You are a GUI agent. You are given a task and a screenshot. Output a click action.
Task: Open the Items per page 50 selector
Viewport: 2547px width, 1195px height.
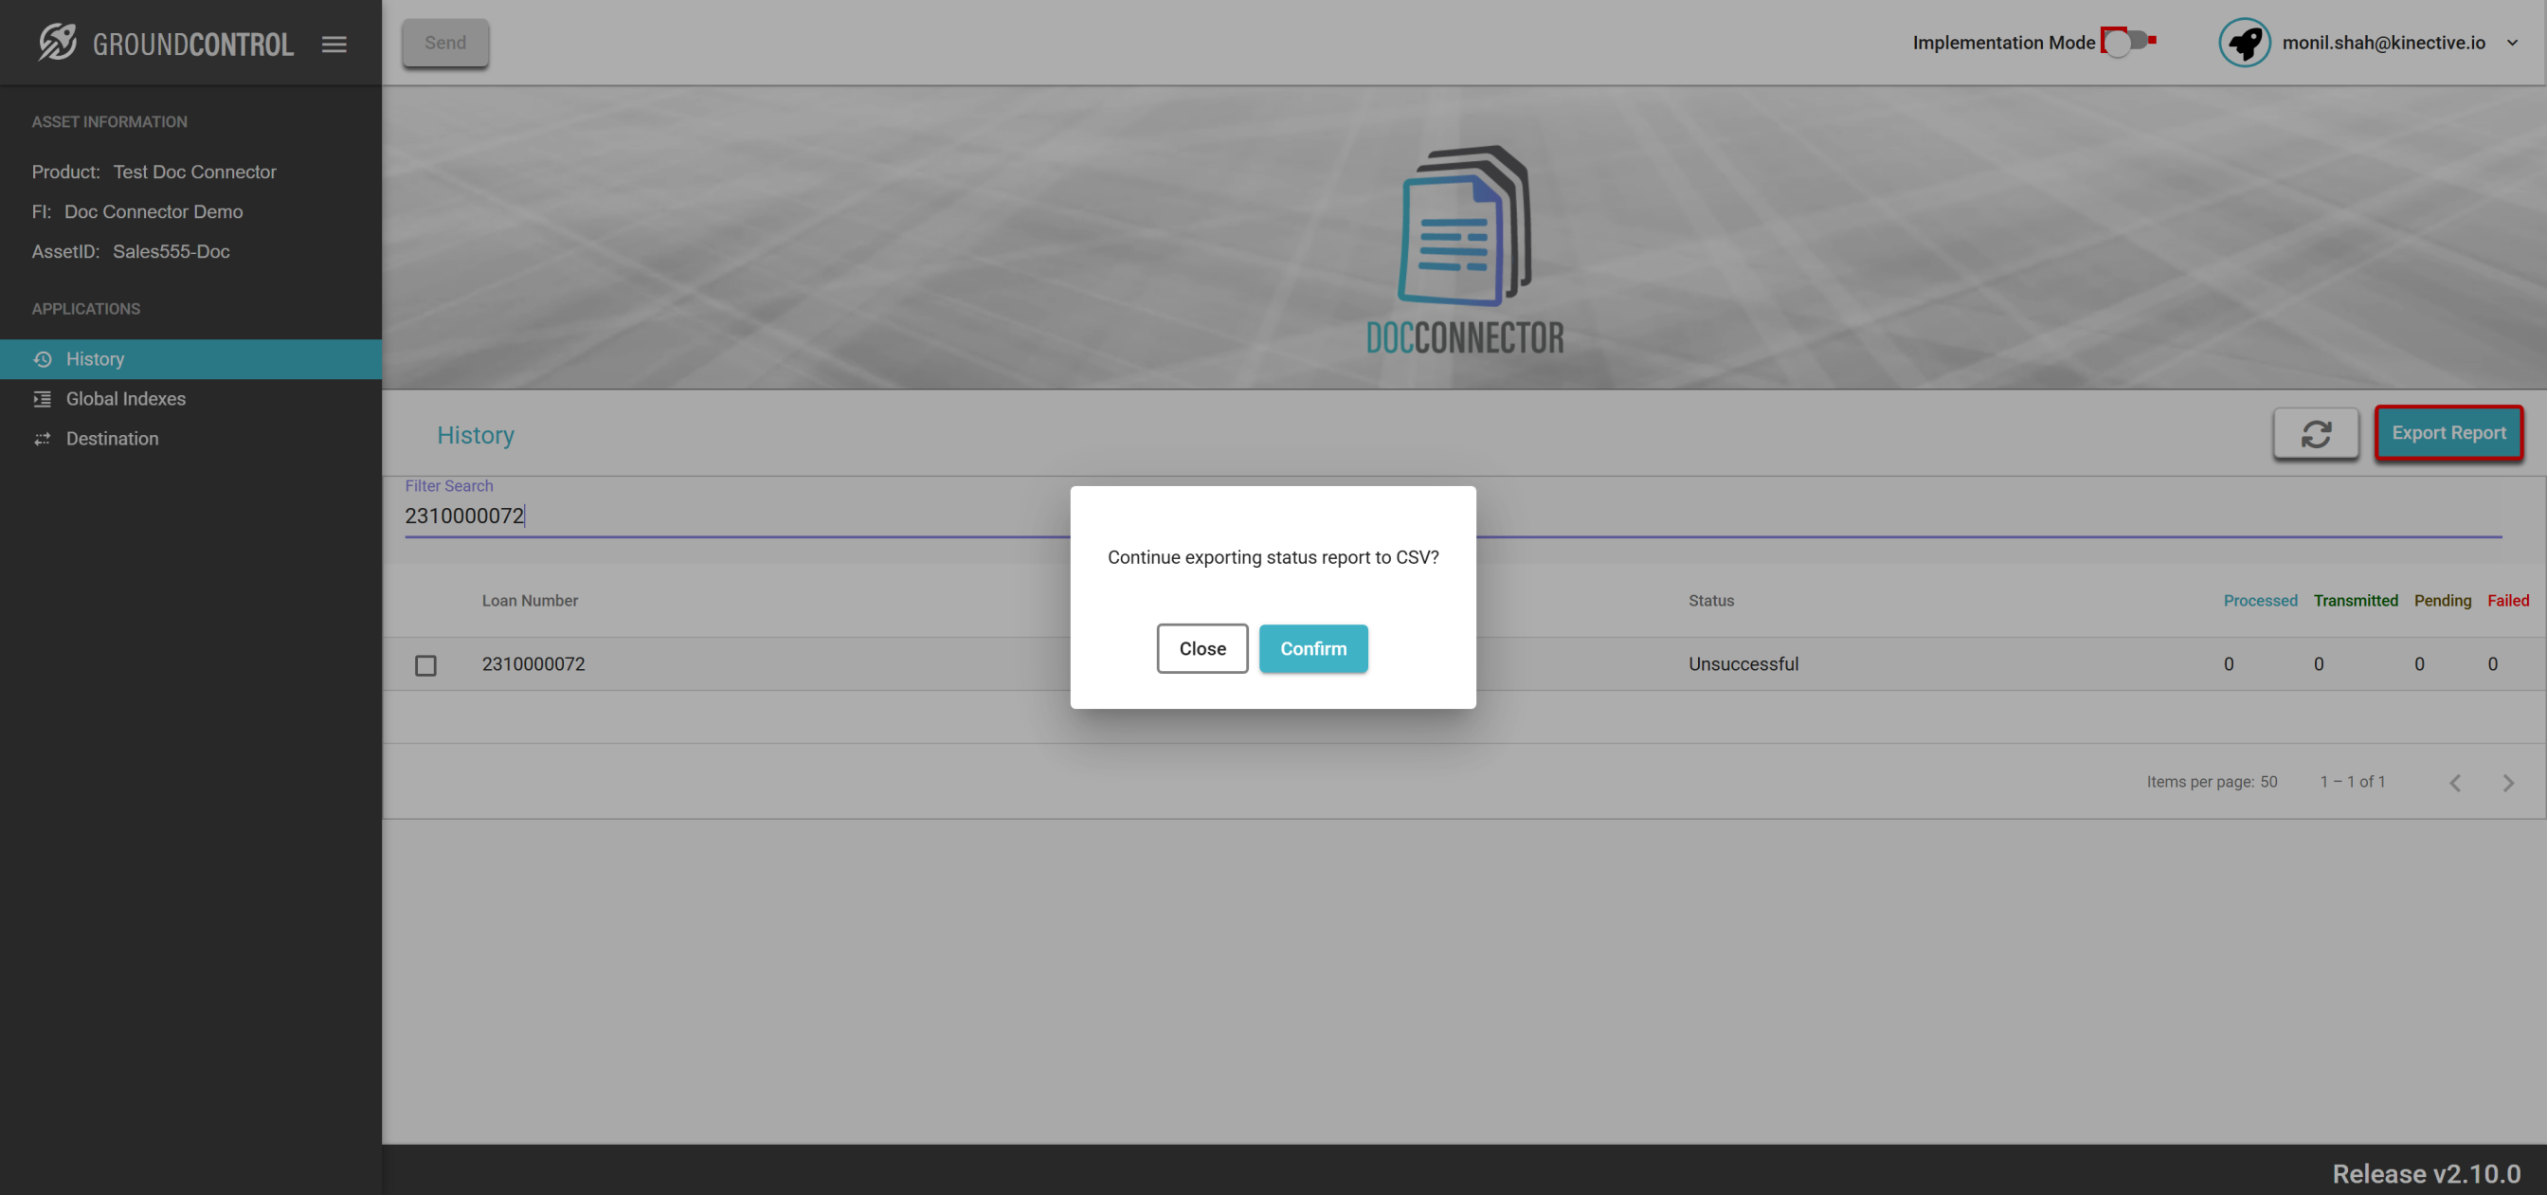point(2268,782)
